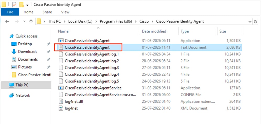Sort by the Size column header
The height and width of the screenshot is (124, 261).
pyautogui.click(x=223, y=31)
